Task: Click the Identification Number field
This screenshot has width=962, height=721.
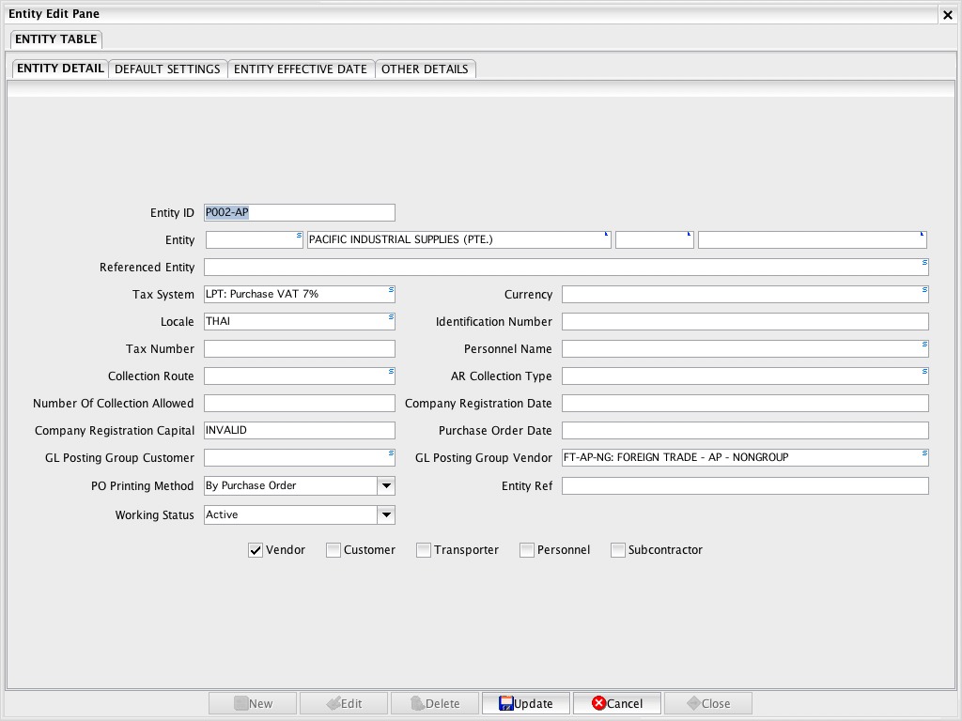Action: coord(745,322)
